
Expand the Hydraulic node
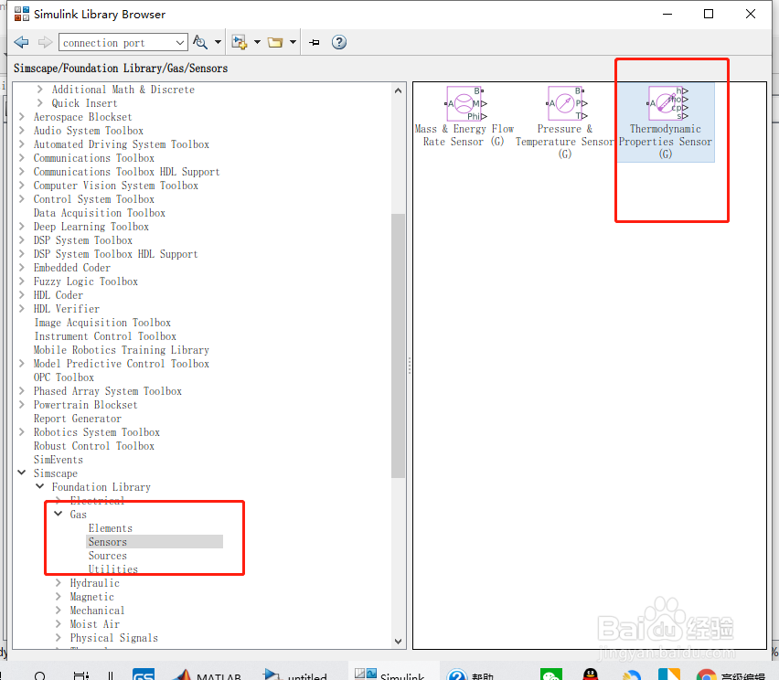click(x=59, y=582)
